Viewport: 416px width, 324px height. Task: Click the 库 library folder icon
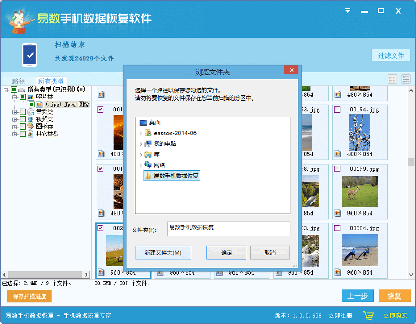(148, 154)
